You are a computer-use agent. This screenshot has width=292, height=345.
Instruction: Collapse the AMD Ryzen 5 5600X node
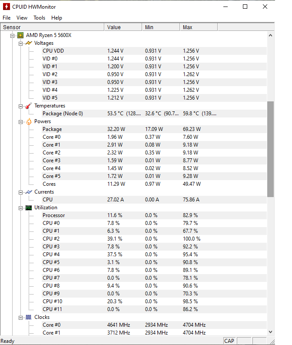pos(13,35)
